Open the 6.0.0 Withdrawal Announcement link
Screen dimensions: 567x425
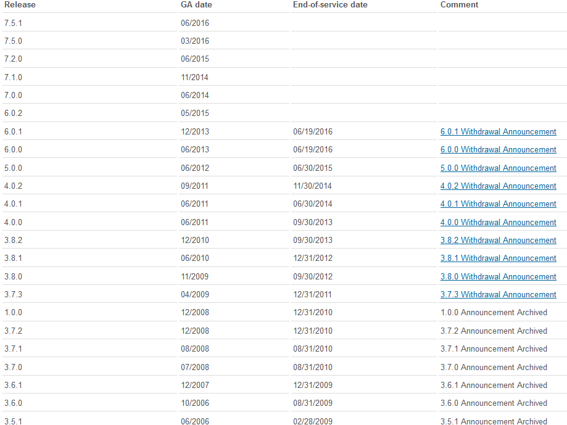coord(498,150)
